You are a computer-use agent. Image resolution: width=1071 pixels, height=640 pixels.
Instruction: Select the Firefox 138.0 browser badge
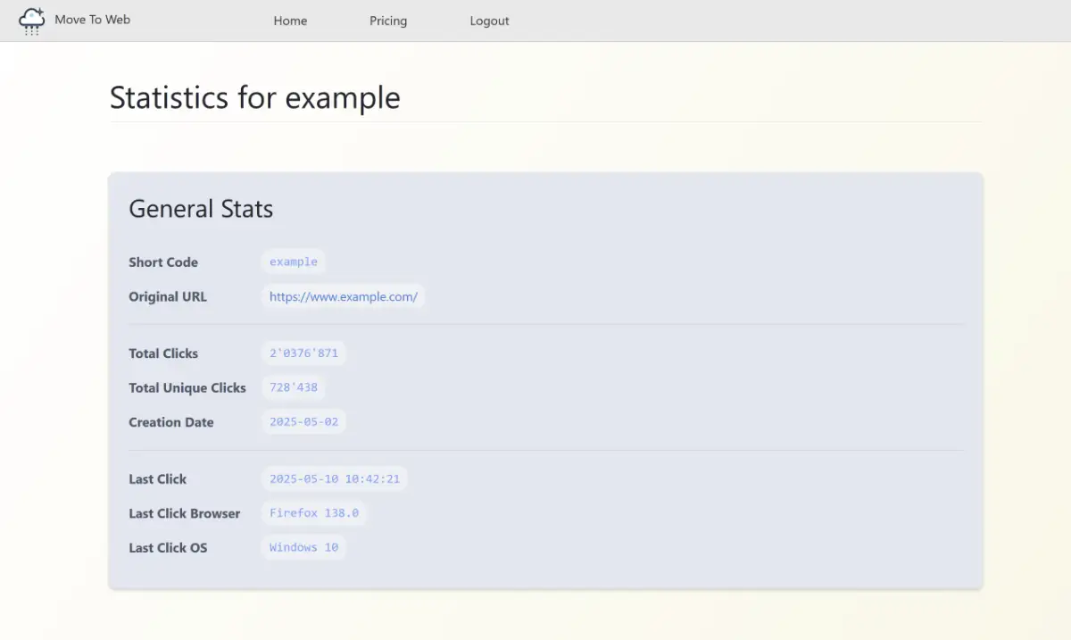[313, 513]
